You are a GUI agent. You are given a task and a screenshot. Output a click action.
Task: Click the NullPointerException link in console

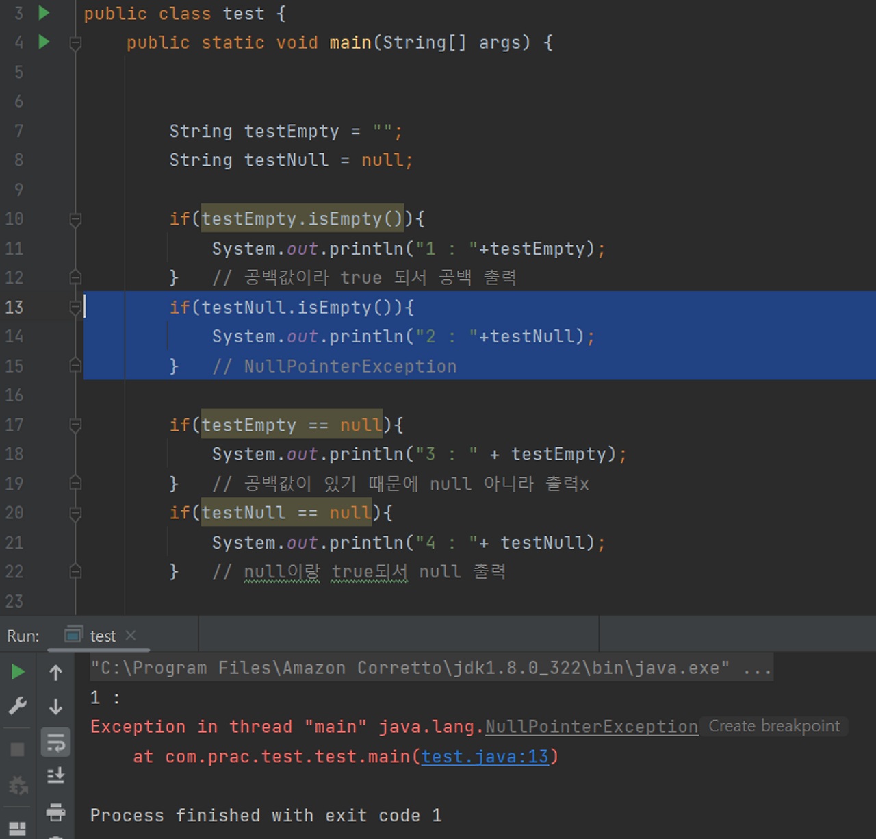pos(591,726)
